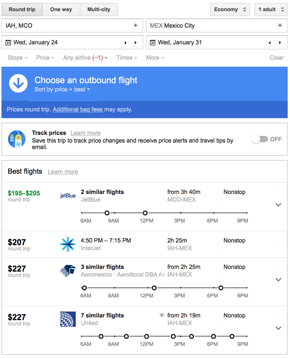Open the Additional bag fees link
290x358 pixels.
(x=78, y=109)
